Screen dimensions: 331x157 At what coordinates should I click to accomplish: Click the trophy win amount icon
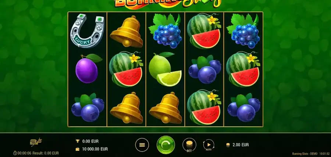pos(78,141)
